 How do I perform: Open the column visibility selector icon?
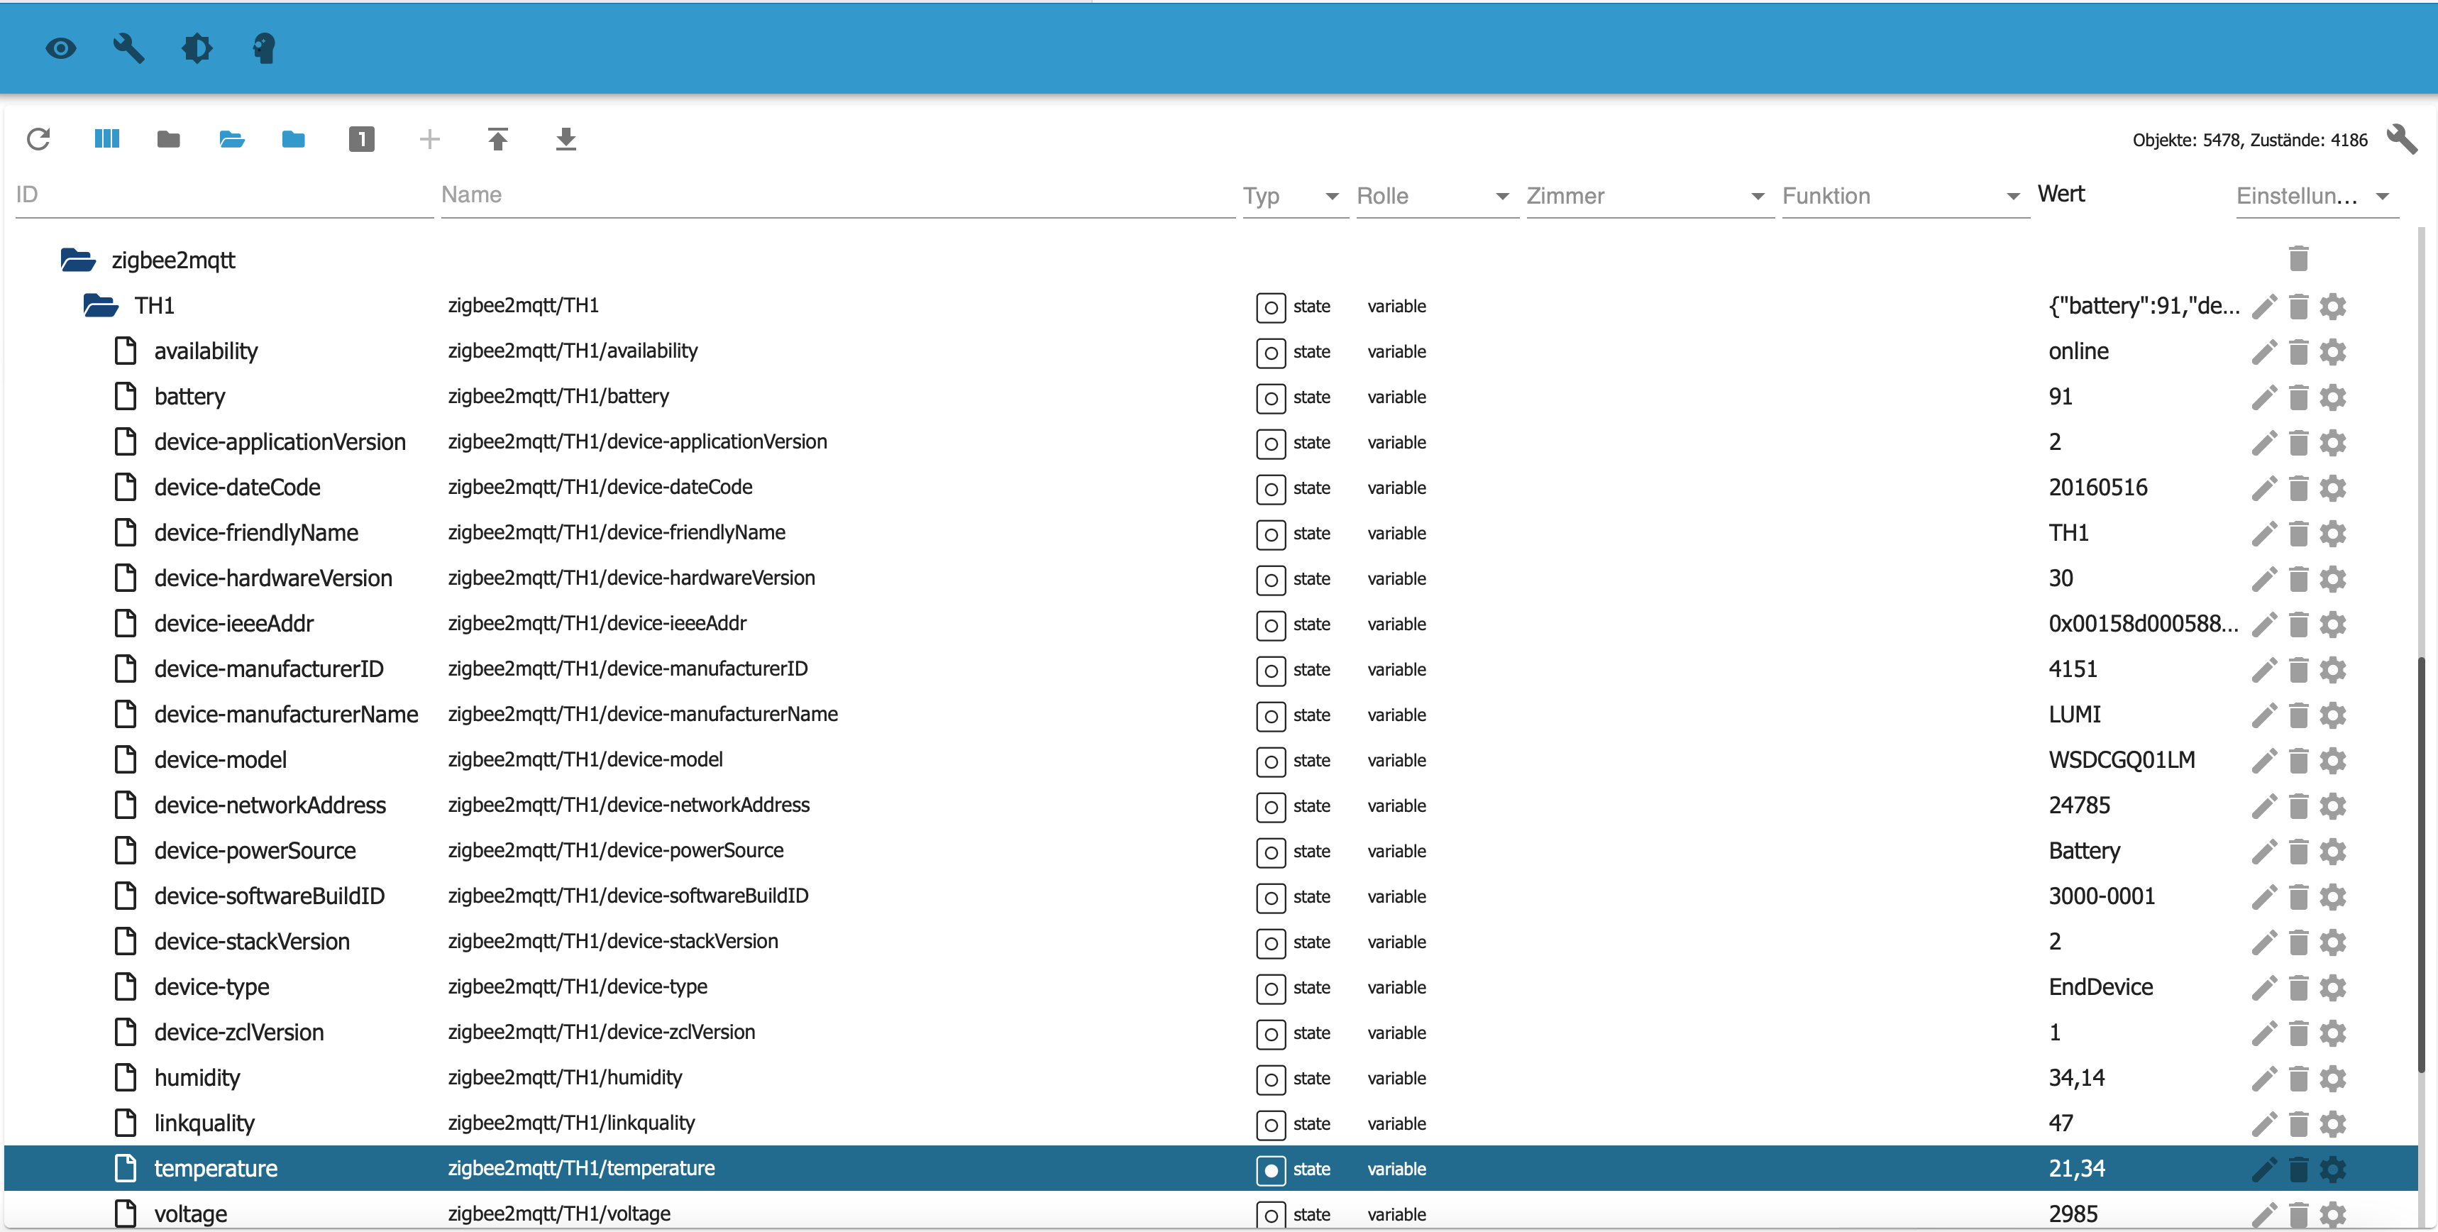pos(107,140)
